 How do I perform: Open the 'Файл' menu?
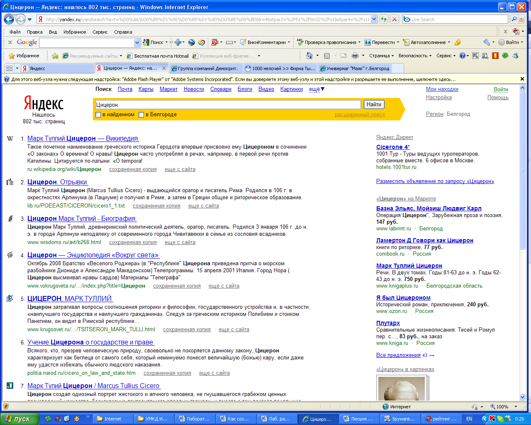(15, 32)
